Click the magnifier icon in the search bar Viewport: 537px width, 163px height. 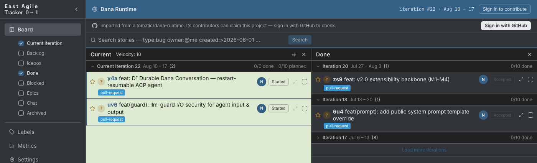[x=93, y=40]
